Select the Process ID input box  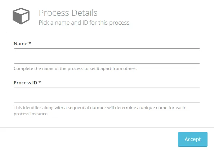(107, 95)
